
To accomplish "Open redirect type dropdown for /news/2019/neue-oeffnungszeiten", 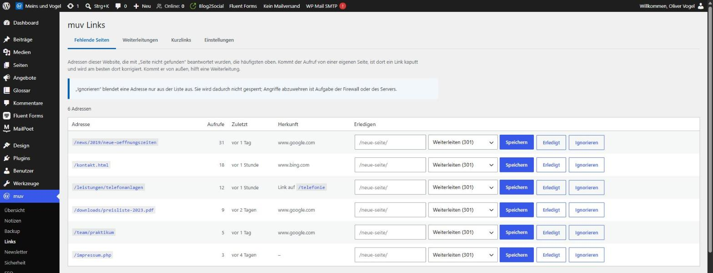I will [462, 142].
